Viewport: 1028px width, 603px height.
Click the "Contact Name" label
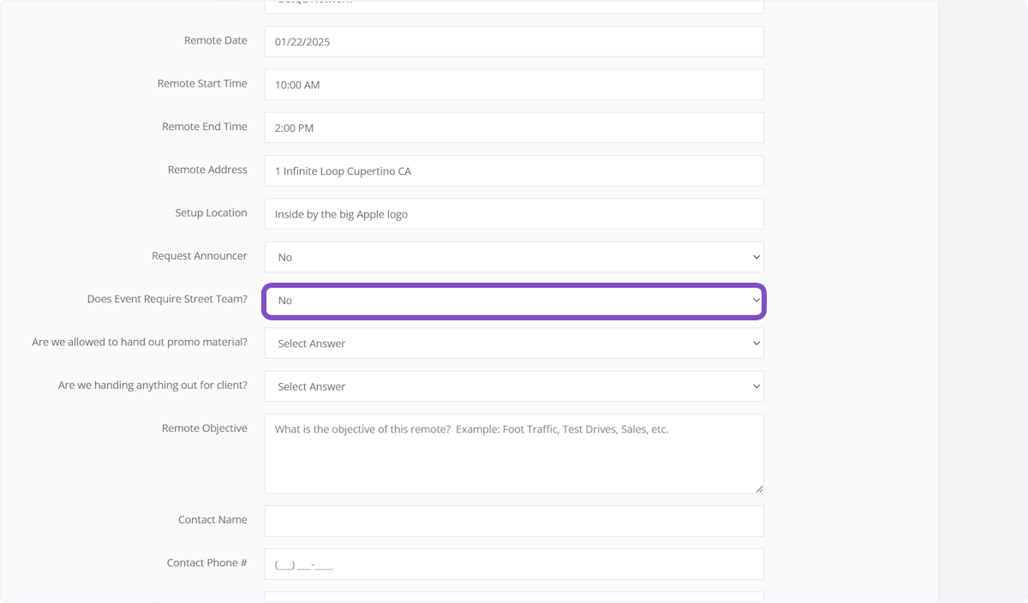pos(212,520)
